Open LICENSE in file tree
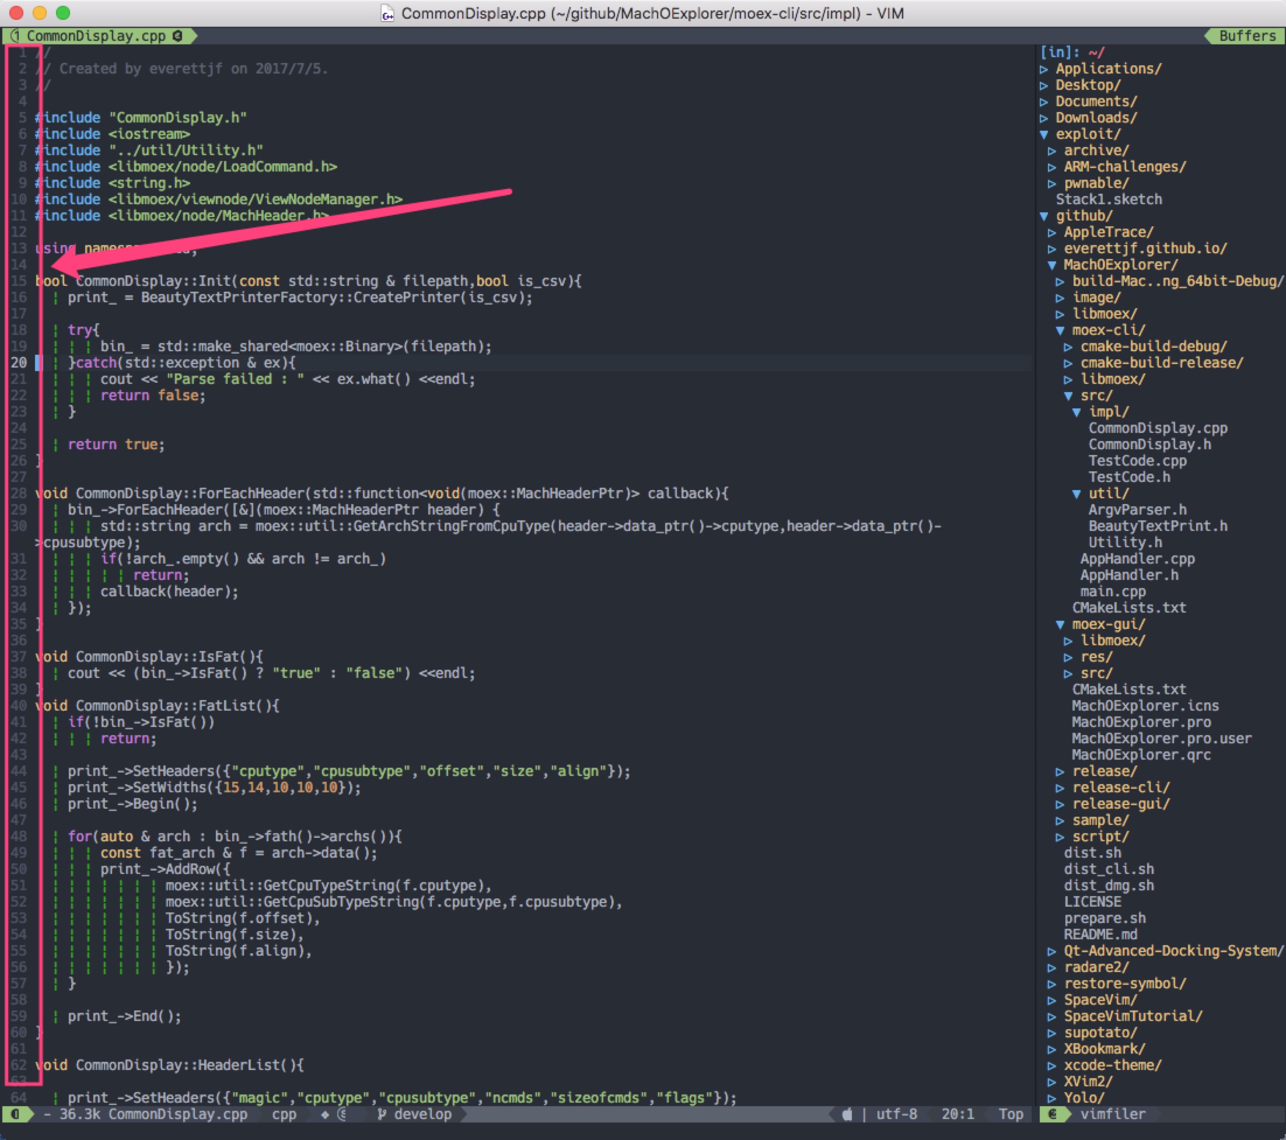Image resolution: width=1286 pixels, height=1140 pixels. (1092, 902)
